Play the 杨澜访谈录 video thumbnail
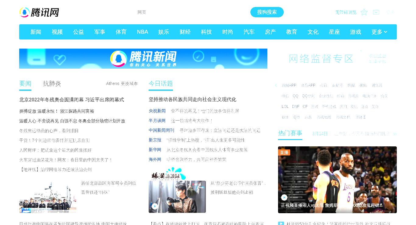Screen dimensions: 416x225 coord(155,206)
